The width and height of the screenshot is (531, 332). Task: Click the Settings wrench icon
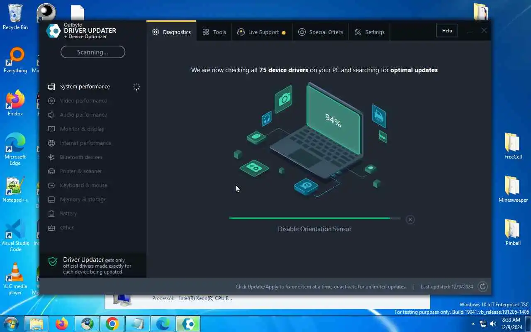[358, 32]
